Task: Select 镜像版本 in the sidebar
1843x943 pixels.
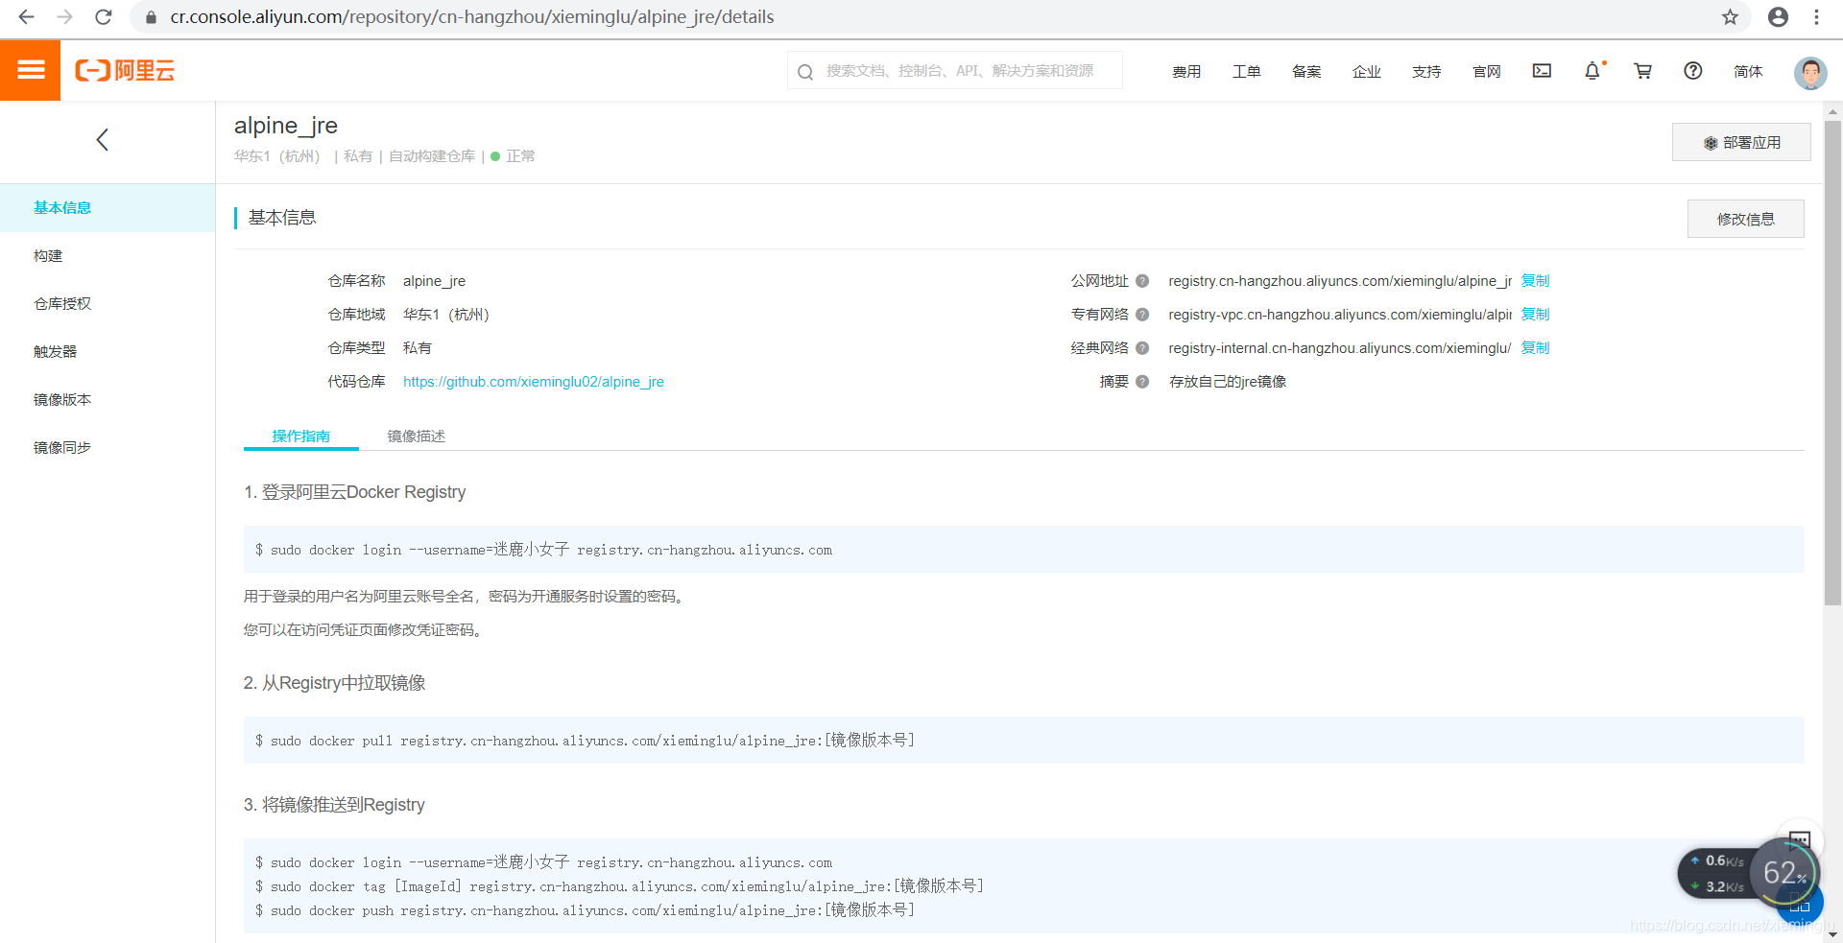Action: (x=108, y=400)
